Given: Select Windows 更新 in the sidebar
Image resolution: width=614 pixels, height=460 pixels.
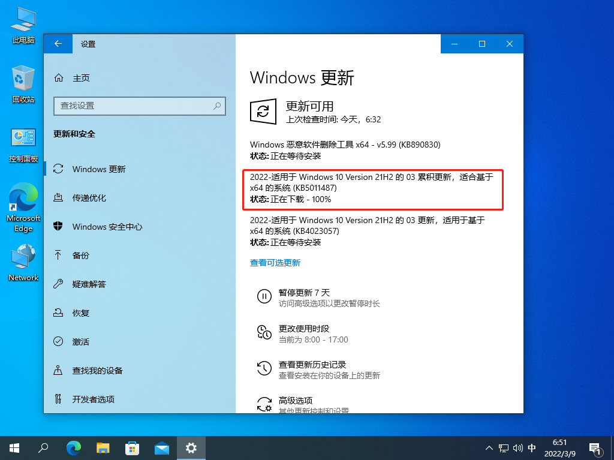Looking at the screenshot, I should tap(99, 169).
